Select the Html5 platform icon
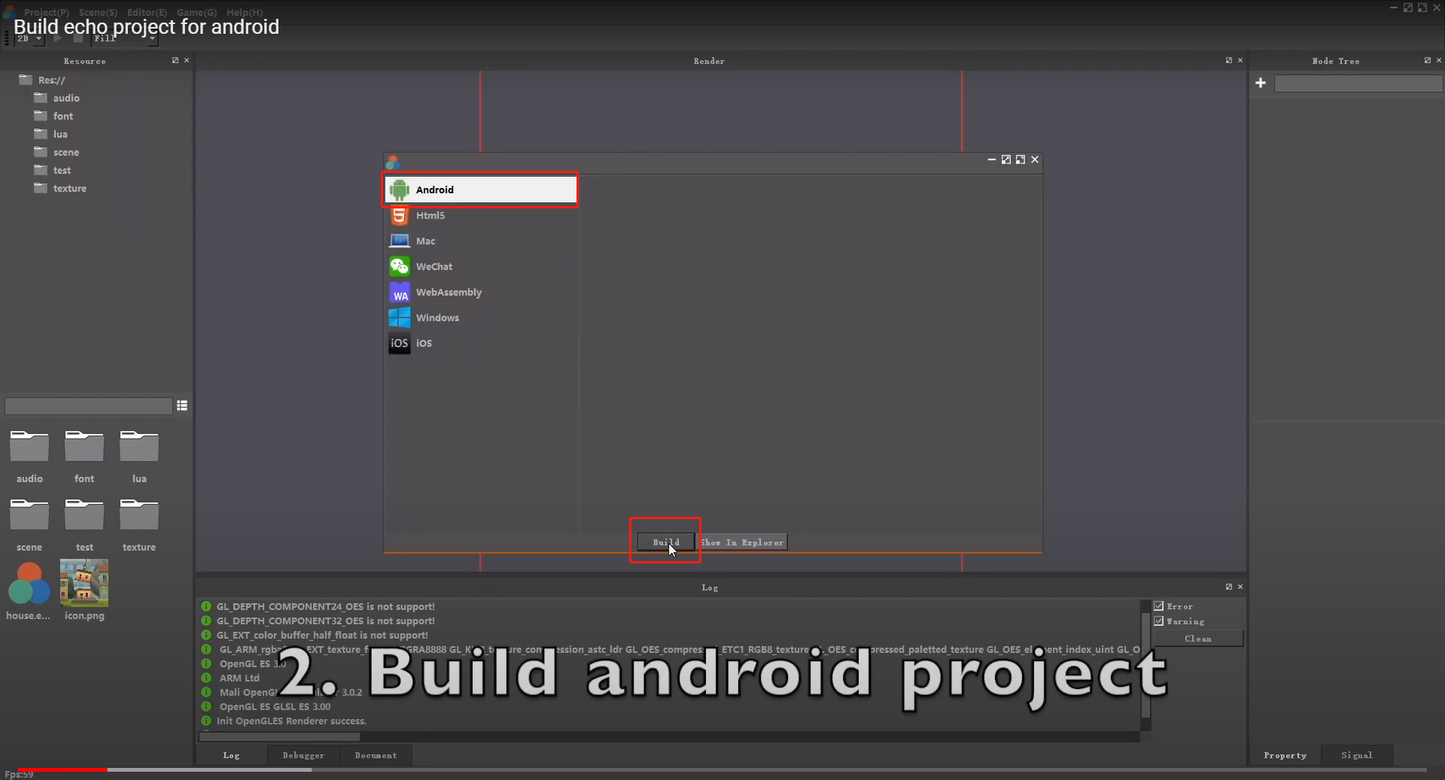1445x780 pixels. [399, 216]
